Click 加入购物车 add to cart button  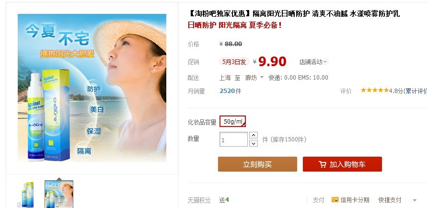342,164
